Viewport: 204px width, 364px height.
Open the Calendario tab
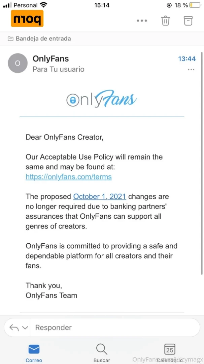click(170, 353)
